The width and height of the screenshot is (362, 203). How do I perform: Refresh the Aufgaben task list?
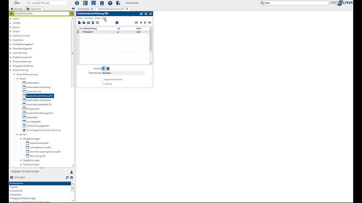coord(67,178)
